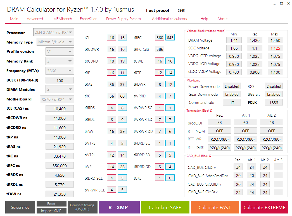This screenshot has height=216, width=292.
Task: Click Calculate FAST
Action: 215,207
